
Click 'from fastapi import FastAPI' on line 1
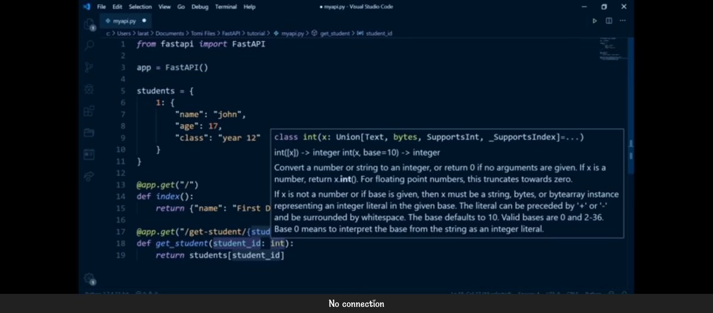pos(201,44)
